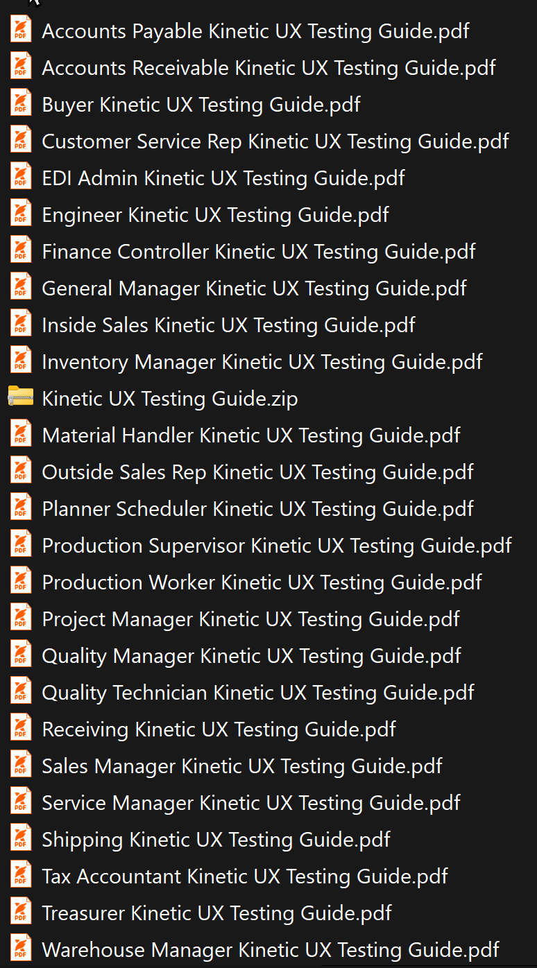
Task: Click the zip folder icon for Kinetic UX Testing Guide
Action: tap(19, 398)
